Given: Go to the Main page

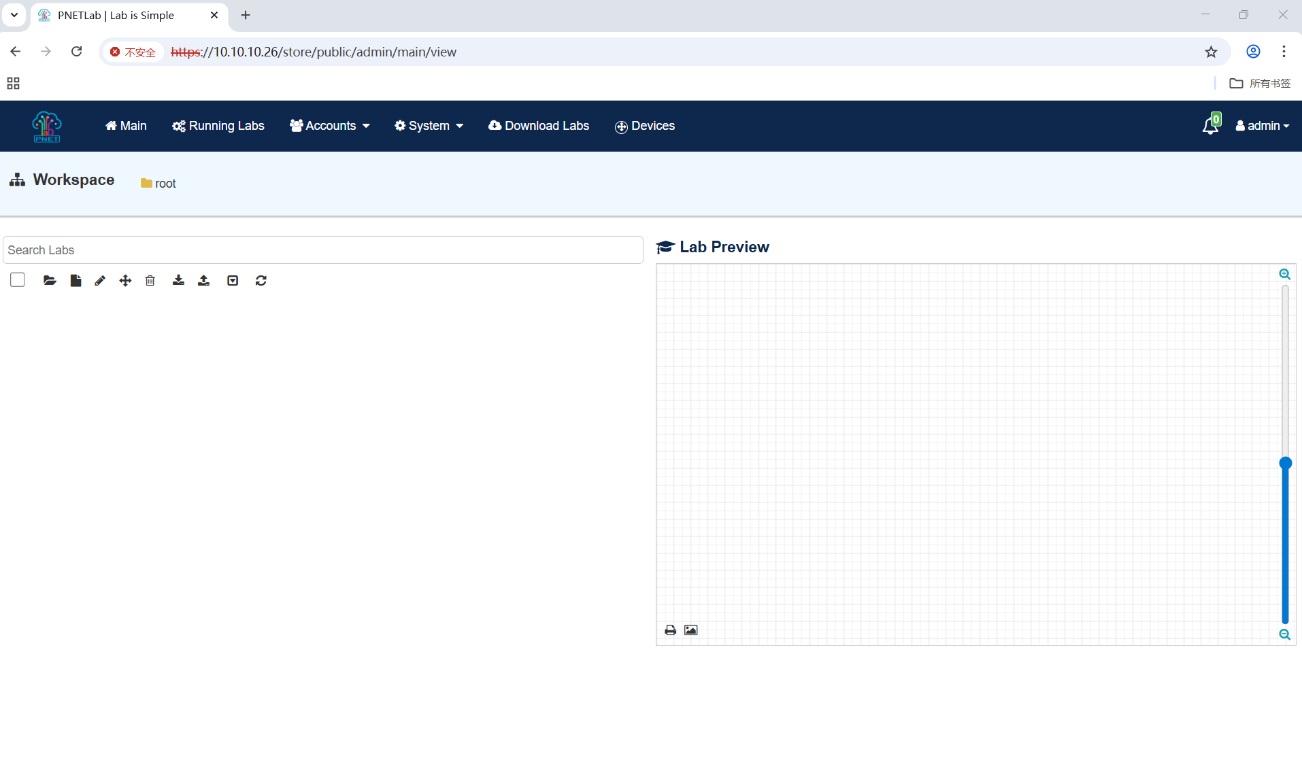Looking at the screenshot, I should (x=126, y=126).
